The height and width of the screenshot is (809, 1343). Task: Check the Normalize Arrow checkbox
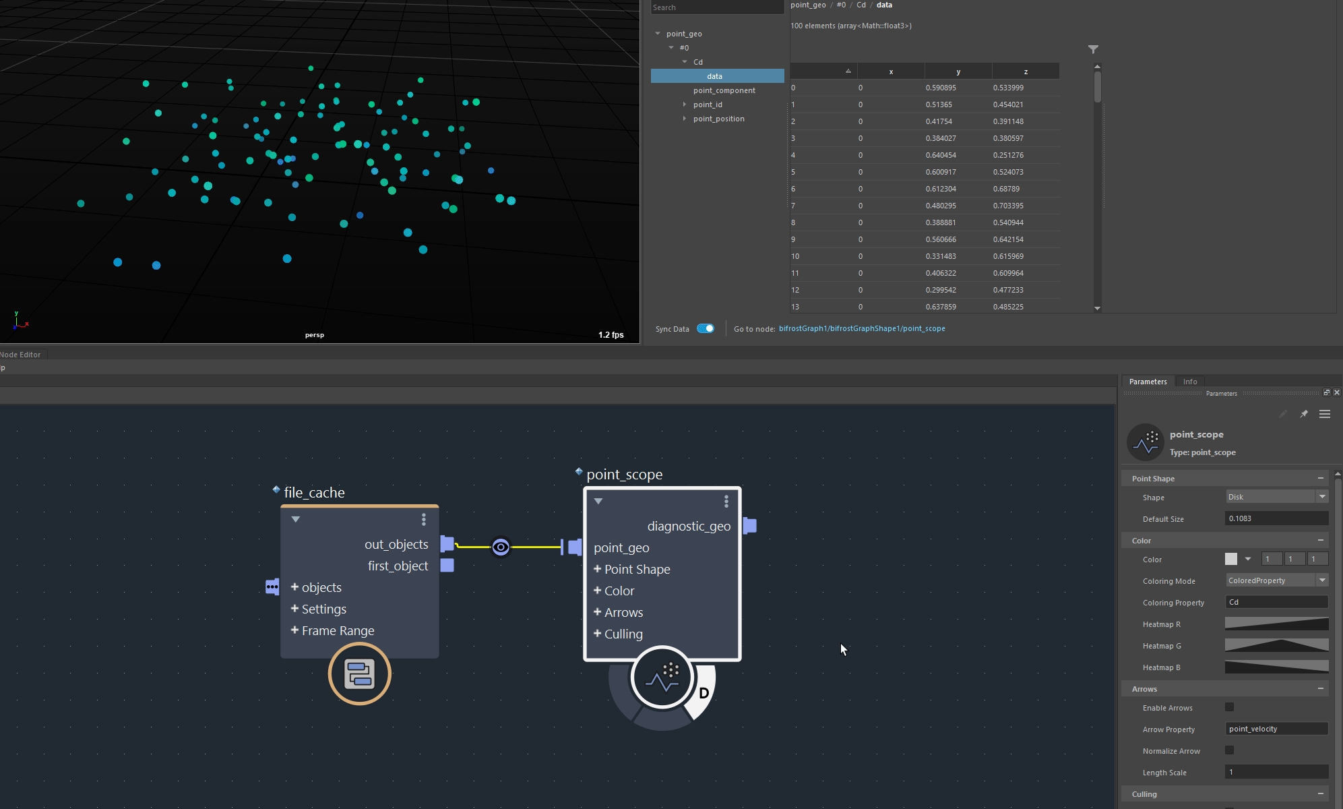tap(1229, 750)
